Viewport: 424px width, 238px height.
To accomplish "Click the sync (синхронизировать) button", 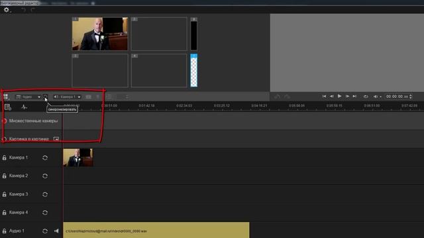I will click(46, 97).
